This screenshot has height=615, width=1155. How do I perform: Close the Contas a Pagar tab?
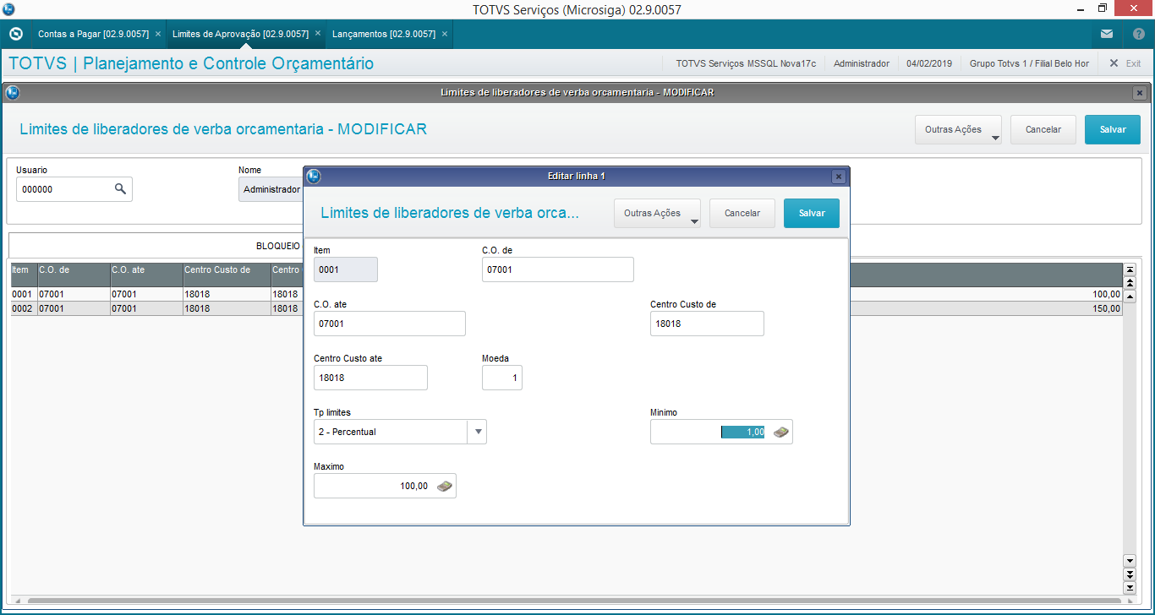pyautogui.click(x=158, y=34)
